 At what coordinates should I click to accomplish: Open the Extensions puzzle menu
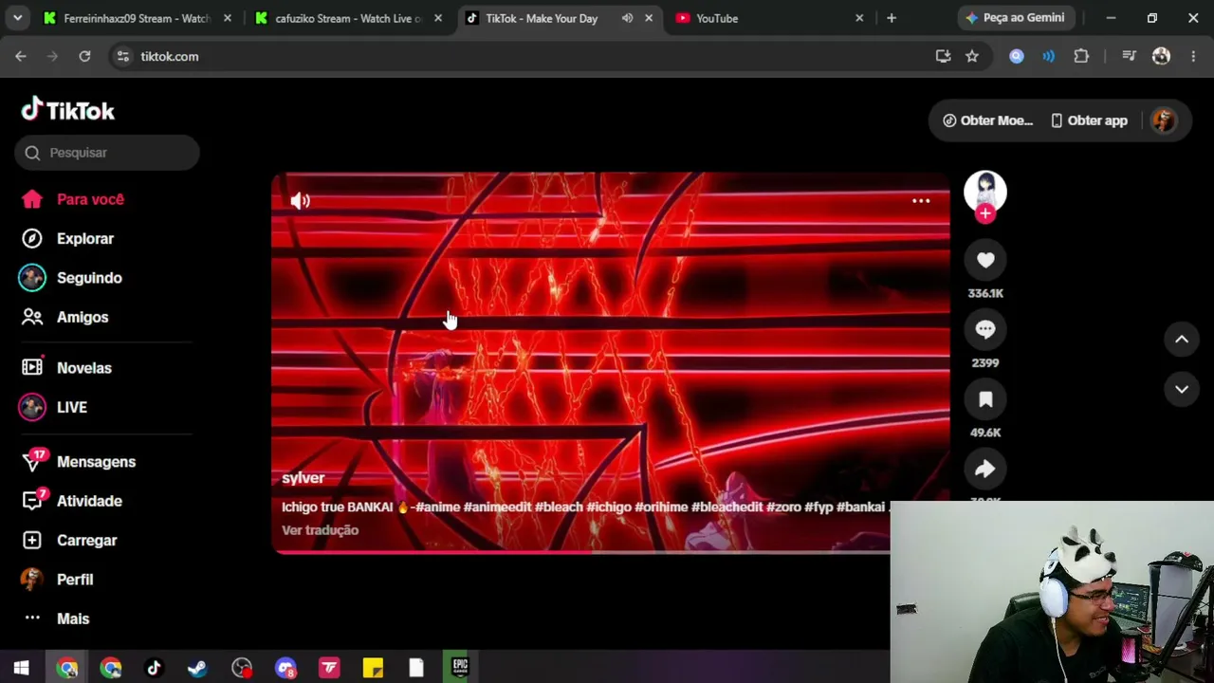click(x=1081, y=57)
